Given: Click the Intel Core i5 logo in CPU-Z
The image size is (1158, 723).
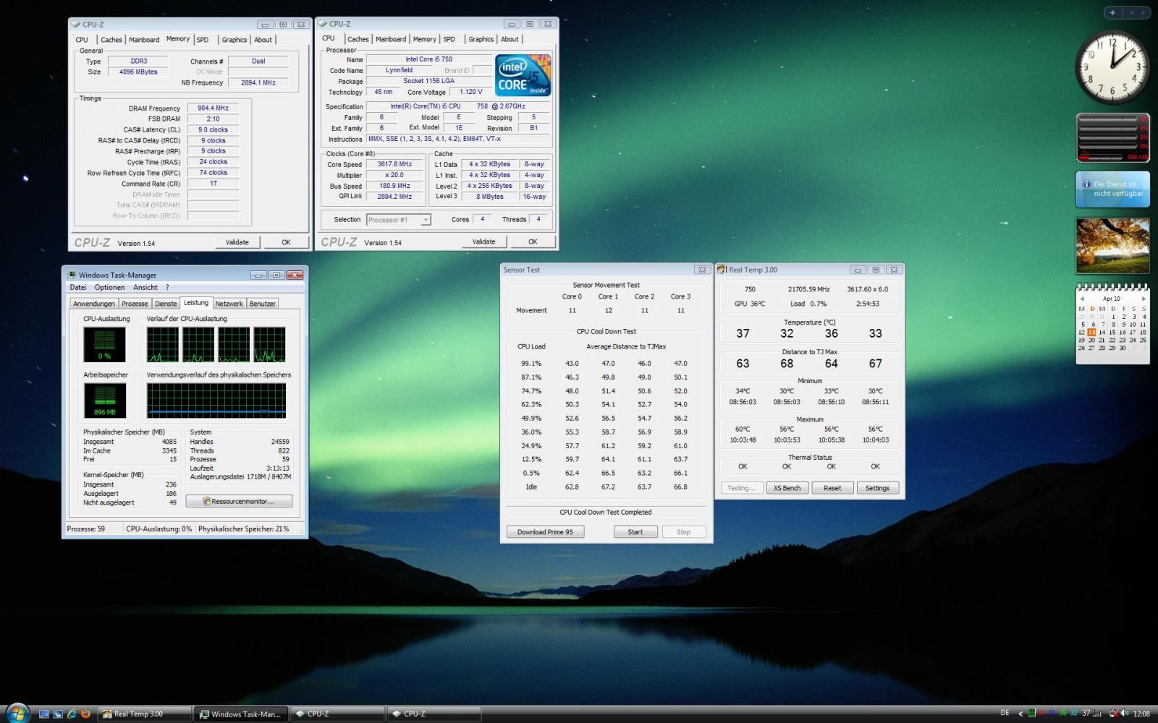Looking at the screenshot, I should coord(523,74).
